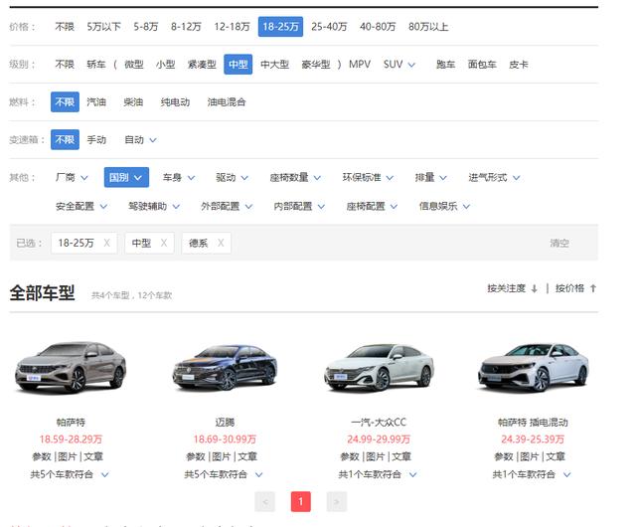Choose level 跑车

click(x=445, y=65)
